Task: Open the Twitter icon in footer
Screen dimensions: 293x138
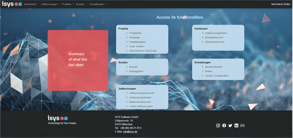Action: (x=230, y=125)
